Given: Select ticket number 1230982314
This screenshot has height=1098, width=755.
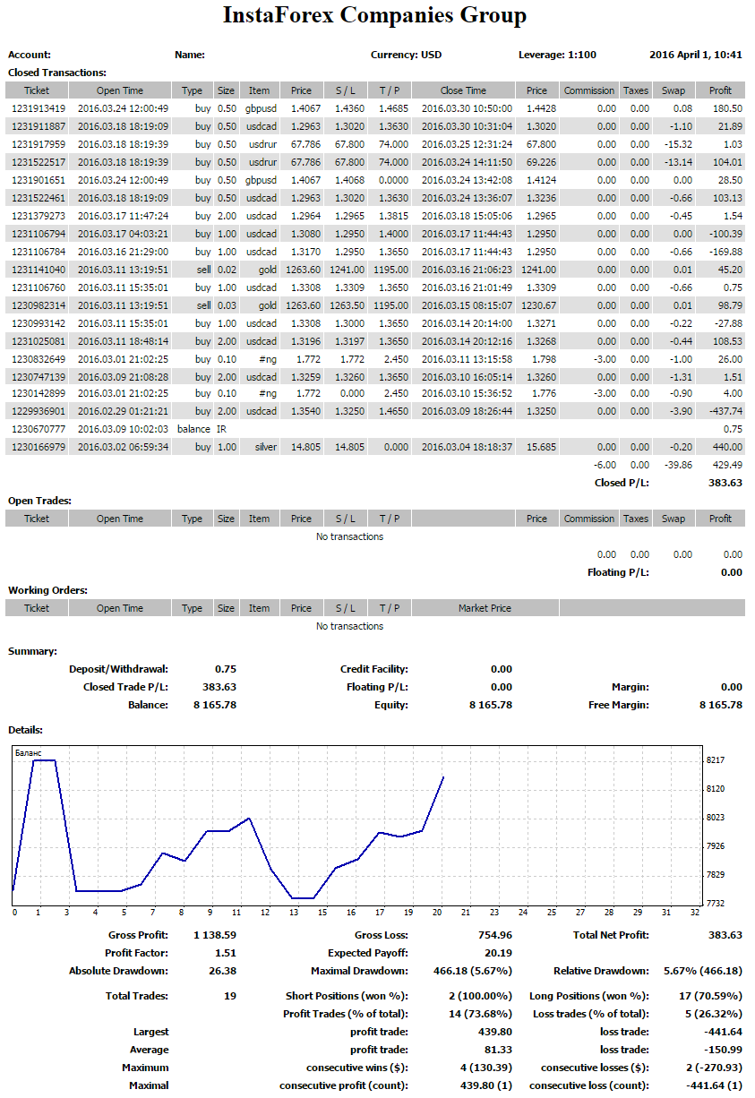Looking at the screenshot, I should click(39, 305).
